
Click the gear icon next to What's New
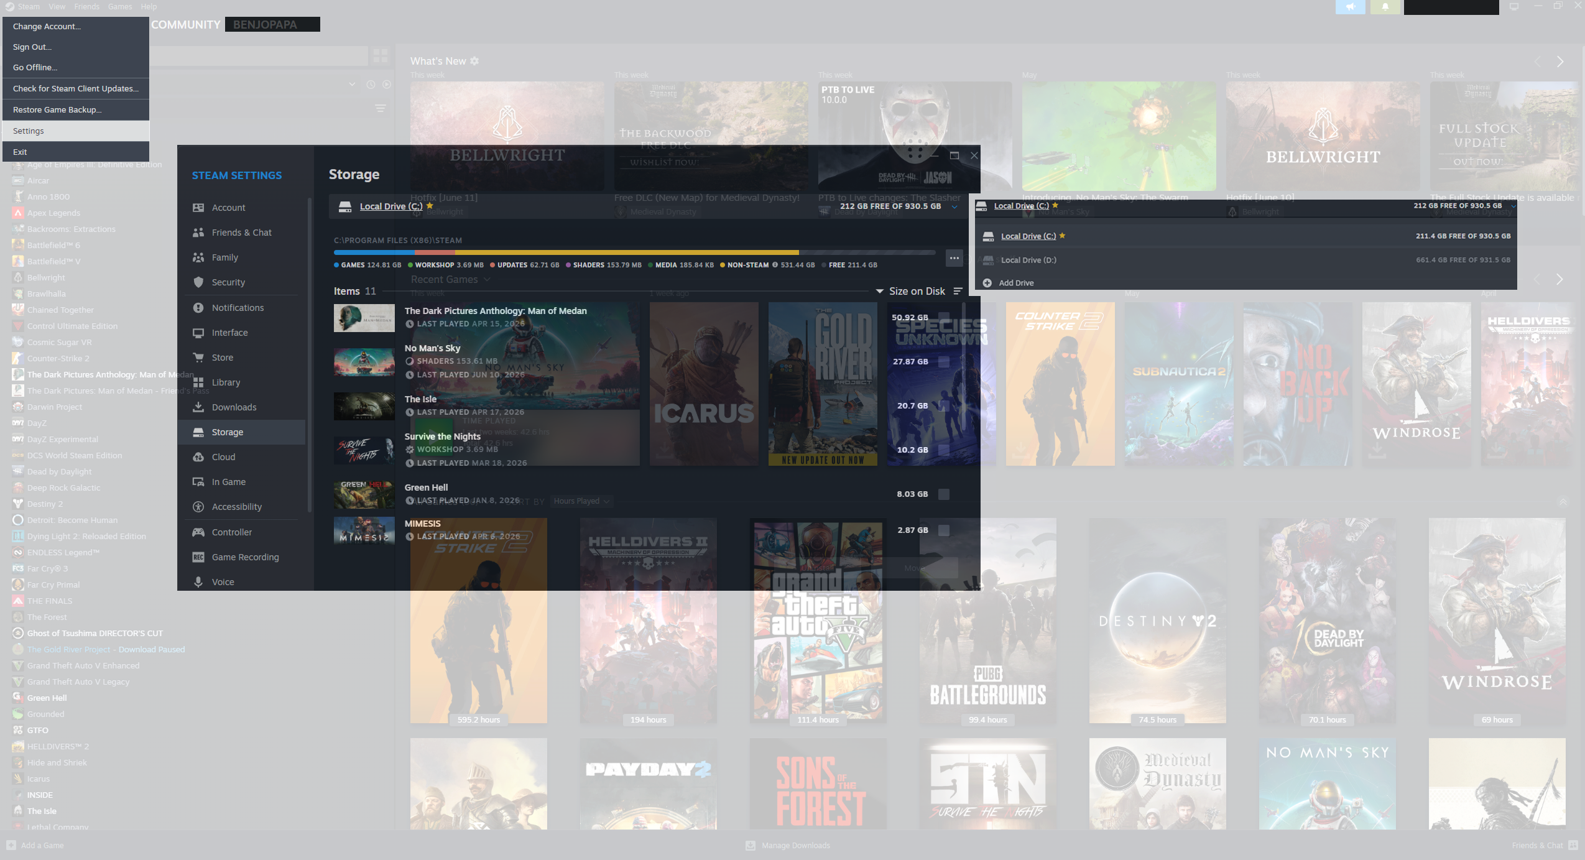click(x=474, y=61)
